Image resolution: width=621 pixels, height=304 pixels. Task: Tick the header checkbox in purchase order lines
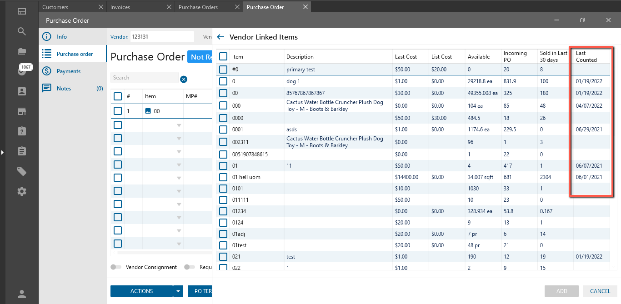(x=118, y=96)
